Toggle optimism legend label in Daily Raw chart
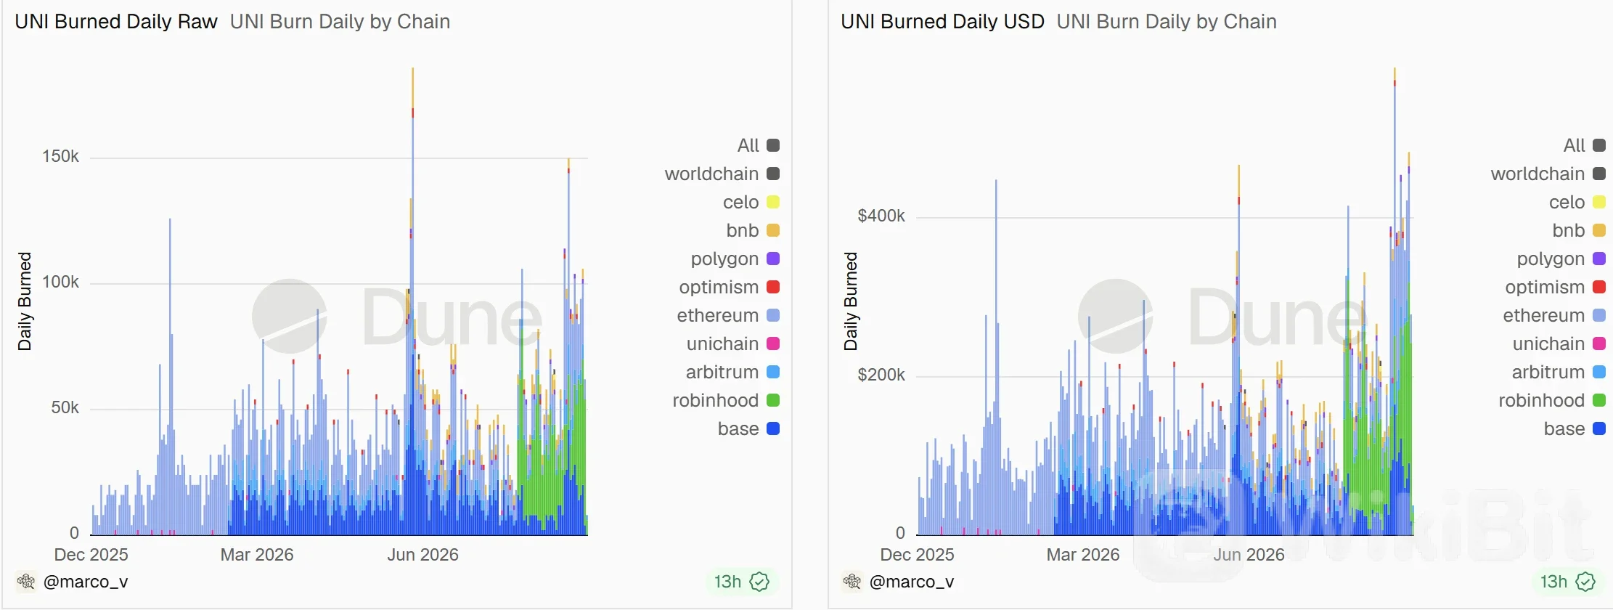The width and height of the screenshot is (1613, 610). coord(719,287)
